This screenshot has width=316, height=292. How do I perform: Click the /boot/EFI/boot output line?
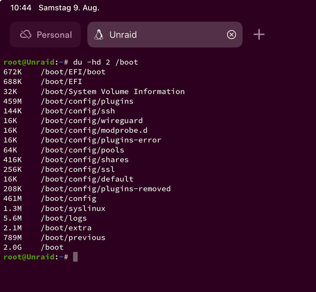coord(54,72)
